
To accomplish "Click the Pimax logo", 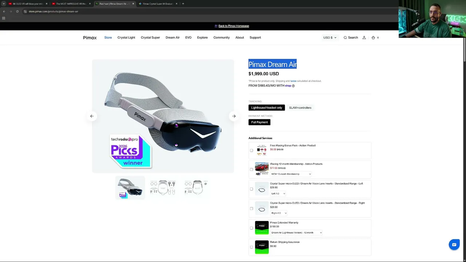I will 90,37.
